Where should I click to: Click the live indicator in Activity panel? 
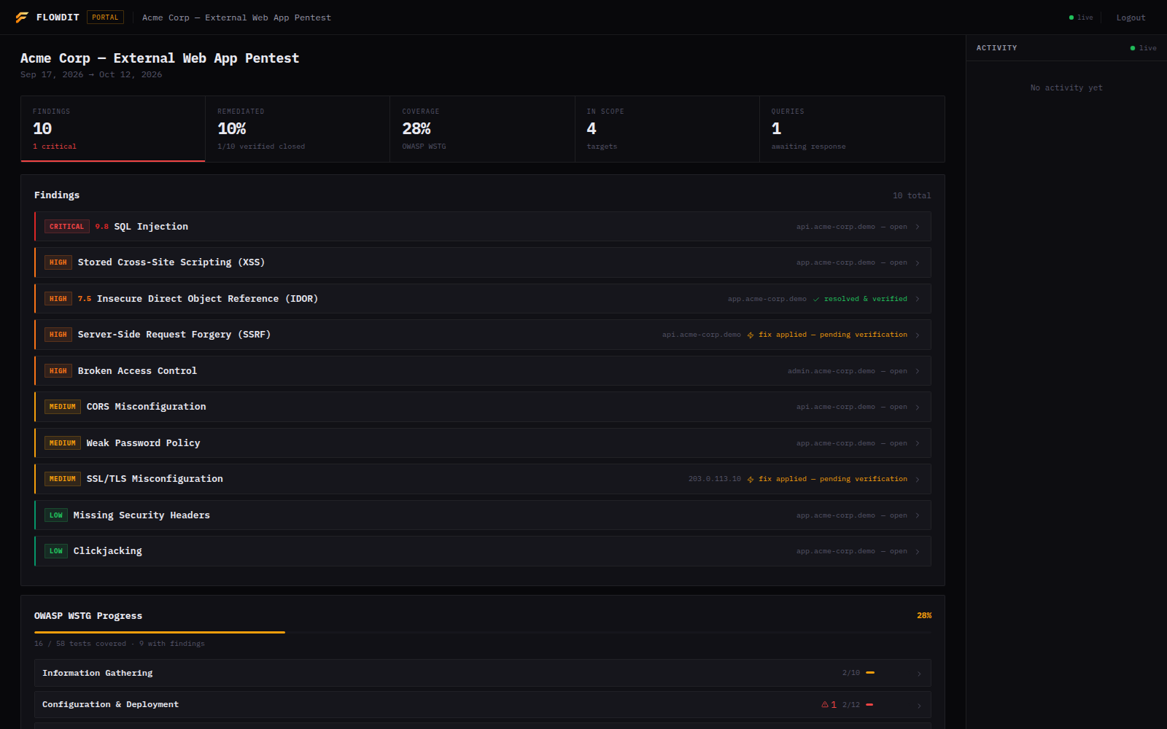1143,48
